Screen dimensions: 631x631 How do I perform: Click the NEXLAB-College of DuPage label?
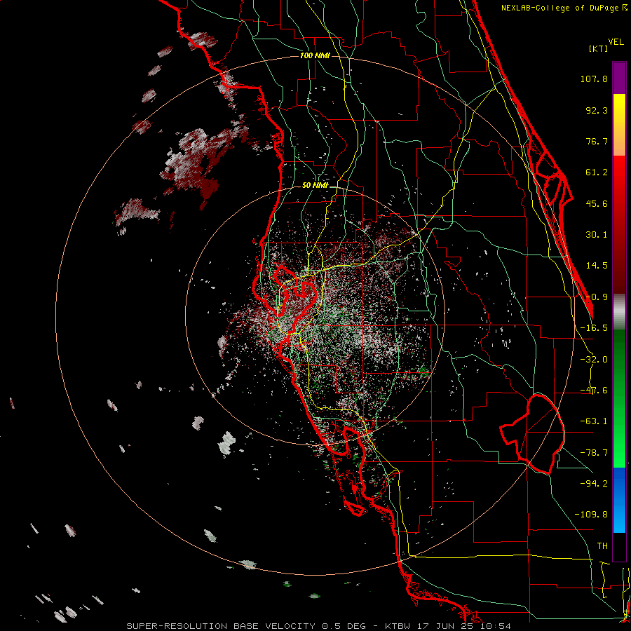point(564,8)
